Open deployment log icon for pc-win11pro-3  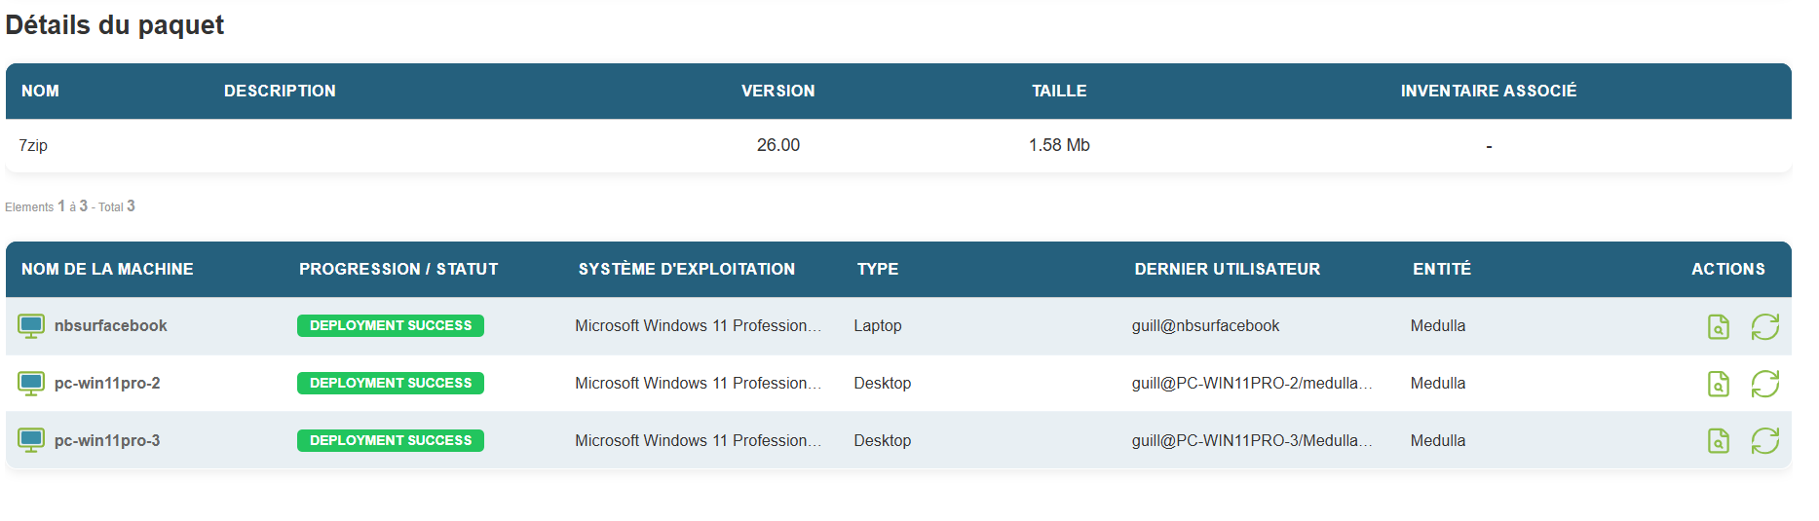click(x=1718, y=441)
